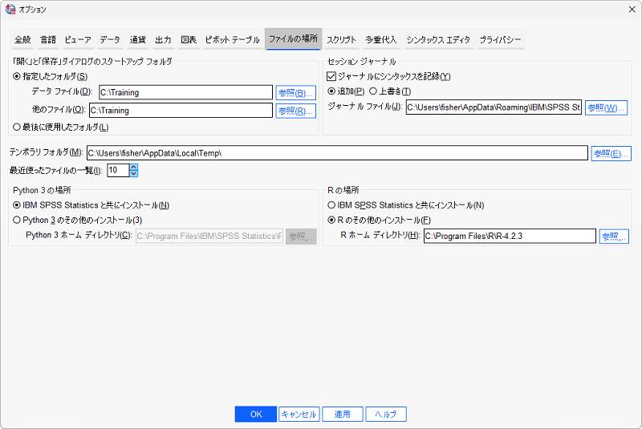This screenshot has height=429, width=642.
Task: Toggle ジャーナルにシンタックスを記録 checkbox
Action: coord(389,76)
